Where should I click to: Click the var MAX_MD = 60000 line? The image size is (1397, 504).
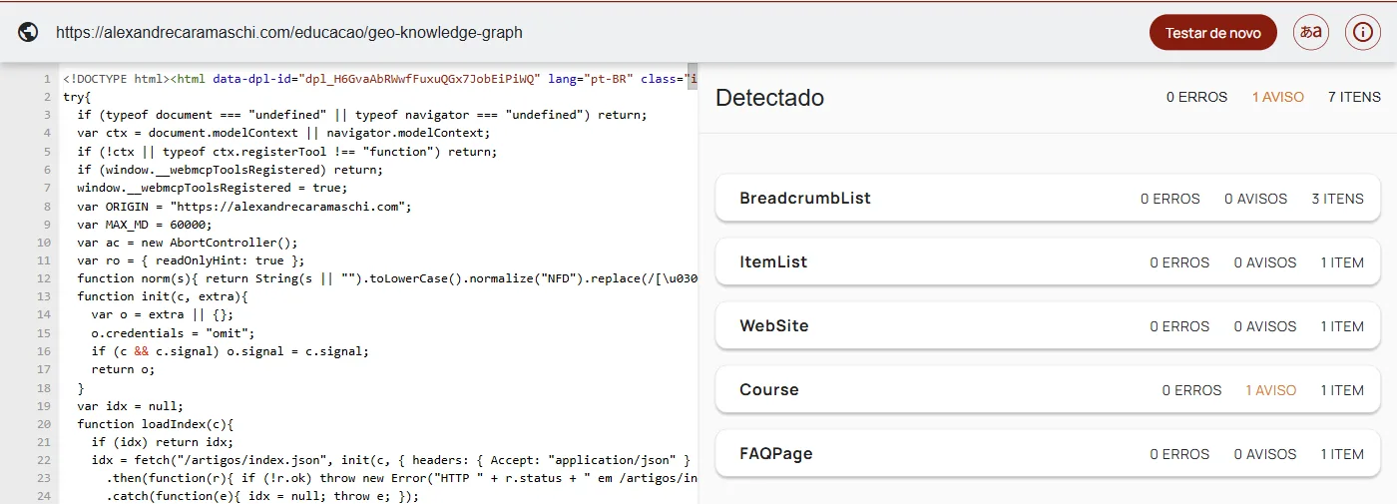pyautogui.click(x=145, y=225)
